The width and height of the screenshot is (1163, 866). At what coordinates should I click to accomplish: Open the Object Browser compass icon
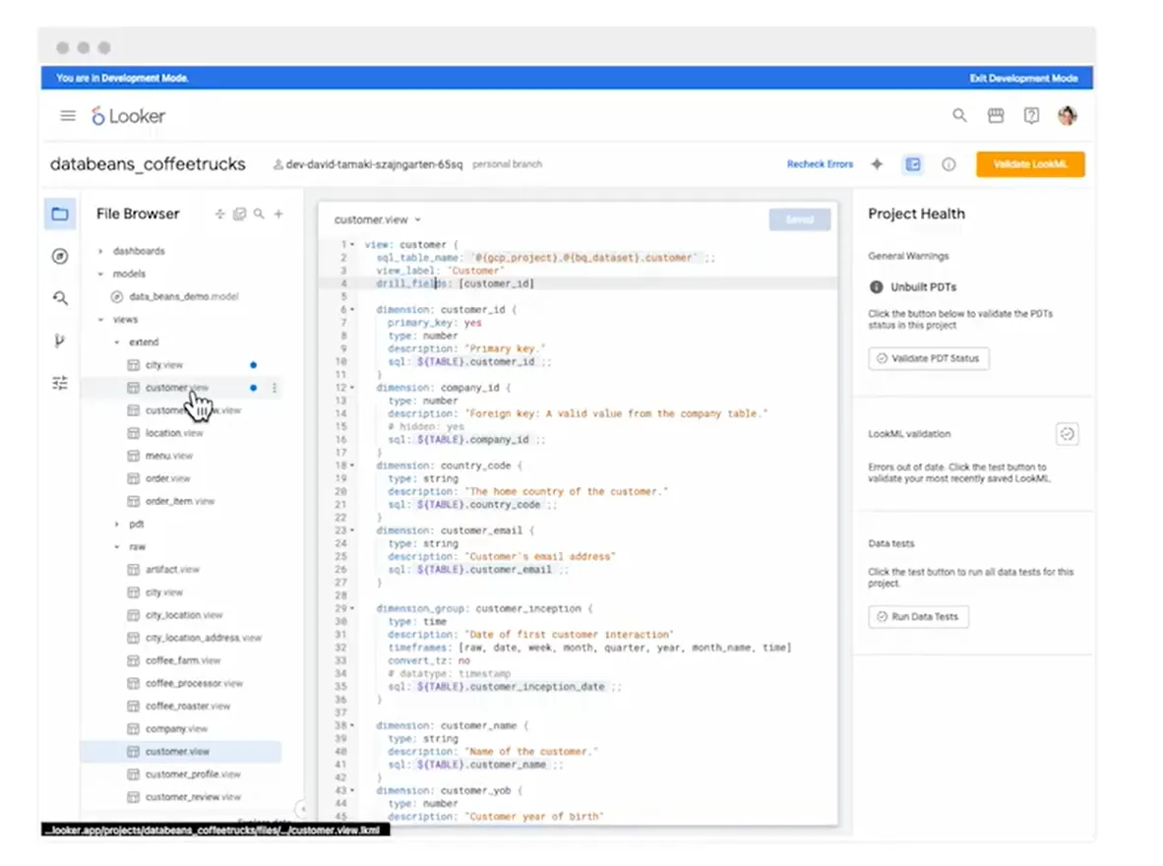pos(60,256)
